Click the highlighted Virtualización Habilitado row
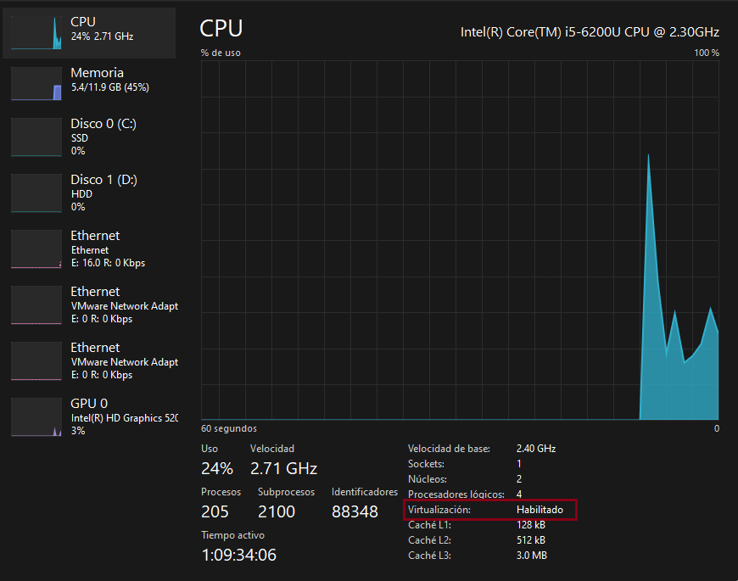Viewport: 738px width, 581px height. (490, 510)
